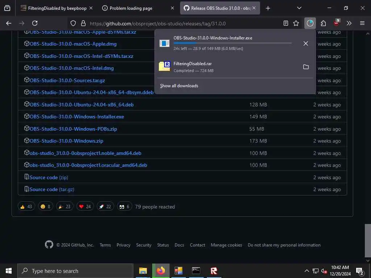Download Source code (zip)
Viewport: 371px width, 278px height.
pos(49,177)
